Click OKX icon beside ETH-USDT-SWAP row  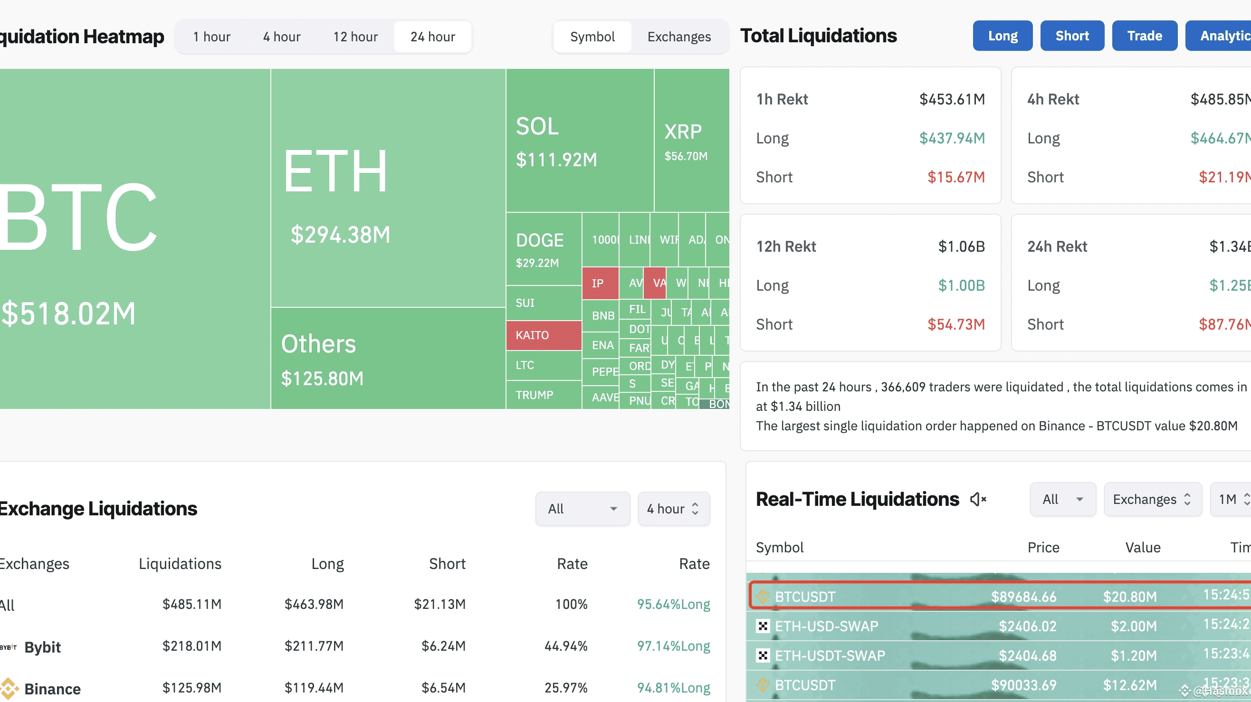[763, 655]
